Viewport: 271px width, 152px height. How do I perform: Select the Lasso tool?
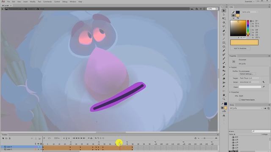224,26
